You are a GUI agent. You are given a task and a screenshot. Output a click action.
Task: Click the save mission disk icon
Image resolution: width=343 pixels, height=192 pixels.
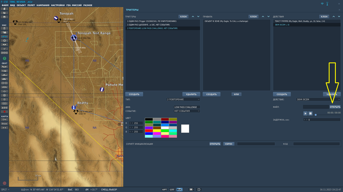[4, 17]
